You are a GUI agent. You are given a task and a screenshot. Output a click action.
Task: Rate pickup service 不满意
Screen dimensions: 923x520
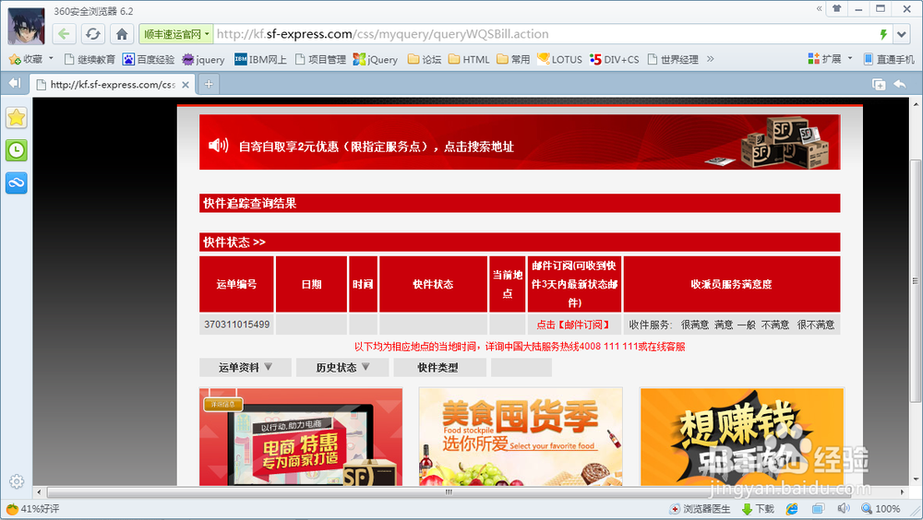[774, 325]
